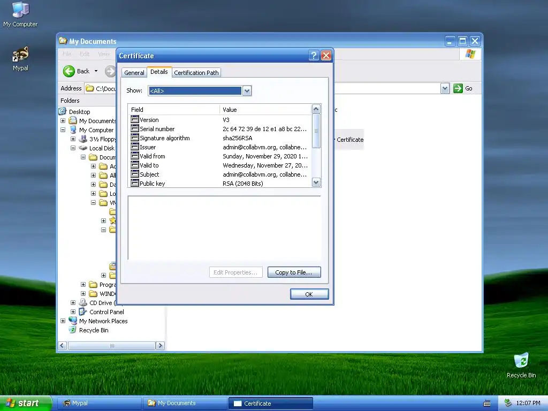
Task: Collapse the My Computer tree node
Action: click(x=63, y=130)
